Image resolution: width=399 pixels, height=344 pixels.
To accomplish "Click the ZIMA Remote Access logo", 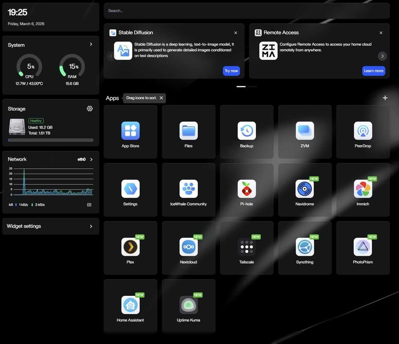I will (x=268, y=51).
